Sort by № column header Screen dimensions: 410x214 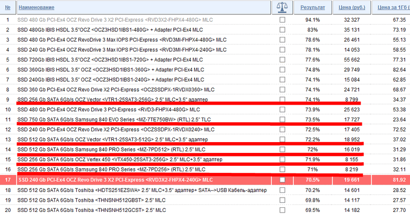coord(8,8)
